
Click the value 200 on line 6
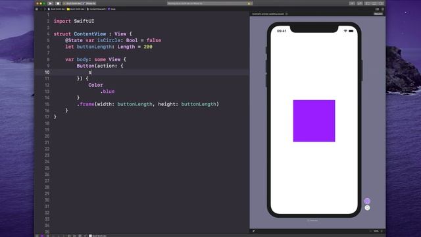point(148,47)
